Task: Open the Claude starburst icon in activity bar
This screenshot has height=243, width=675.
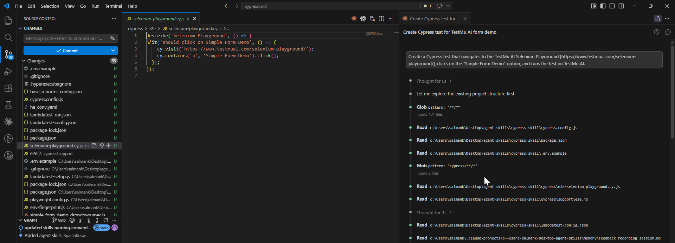Action: click(8, 122)
